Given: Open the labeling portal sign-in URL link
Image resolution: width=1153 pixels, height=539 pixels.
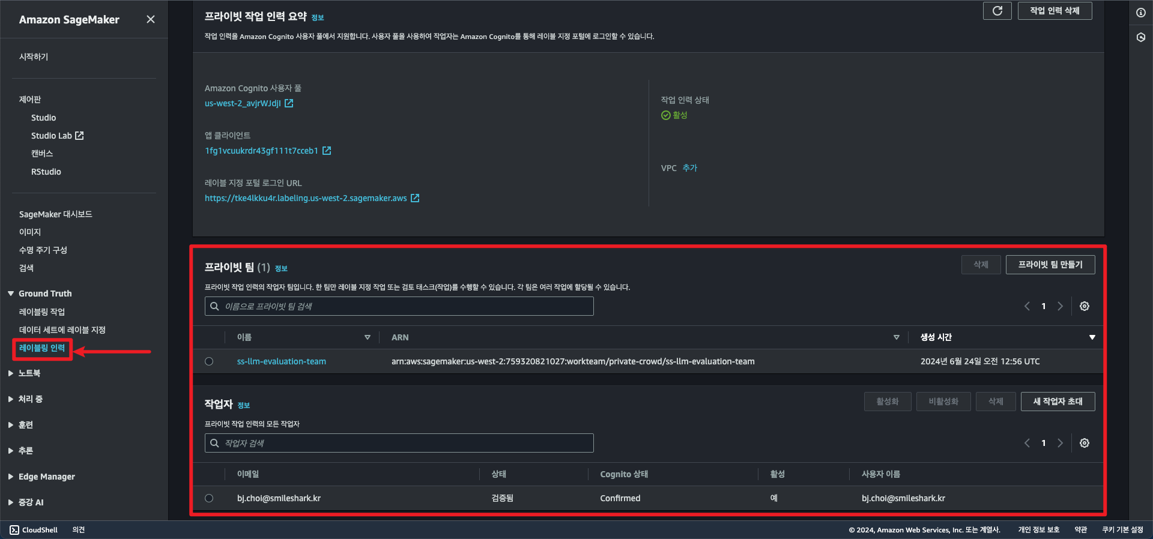Looking at the screenshot, I should 306,198.
